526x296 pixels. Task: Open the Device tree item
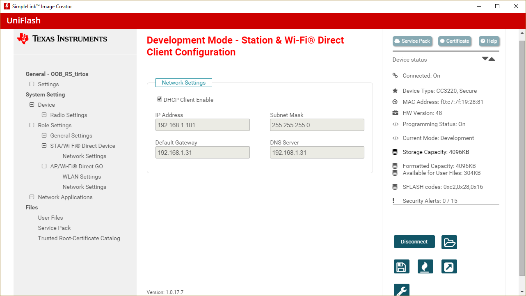click(x=46, y=105)
